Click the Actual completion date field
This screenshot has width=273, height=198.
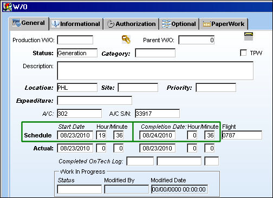(158, 148)
